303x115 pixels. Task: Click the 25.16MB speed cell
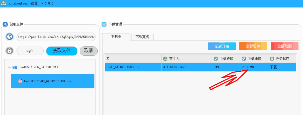point(254,67)
